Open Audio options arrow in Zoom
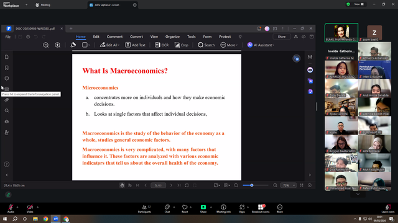398x223 pixels. coord(17,207)
